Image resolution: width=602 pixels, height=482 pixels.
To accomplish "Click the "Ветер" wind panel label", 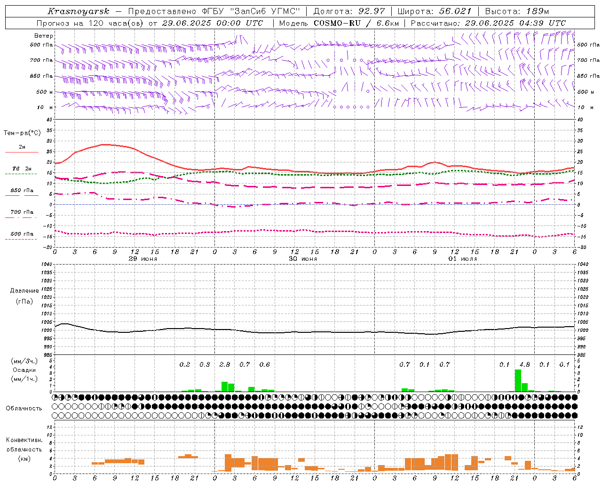I will [x=44, y=36].
